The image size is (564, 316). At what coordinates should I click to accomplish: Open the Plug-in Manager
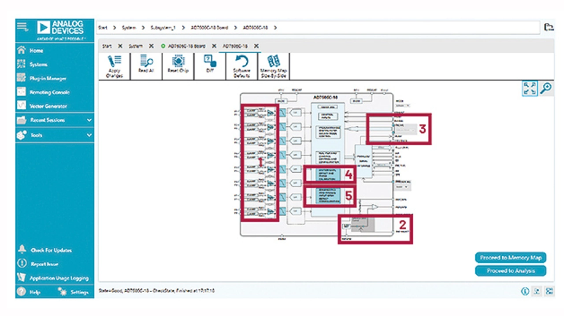[48, 78]
